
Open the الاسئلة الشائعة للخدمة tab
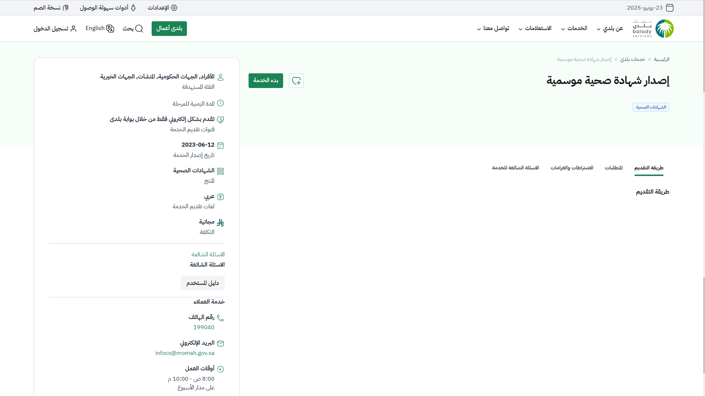(515, 168)
